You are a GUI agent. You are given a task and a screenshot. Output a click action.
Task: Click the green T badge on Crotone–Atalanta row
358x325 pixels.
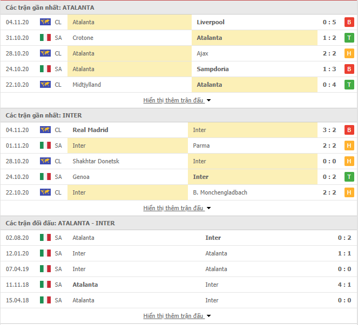point(349,38)
